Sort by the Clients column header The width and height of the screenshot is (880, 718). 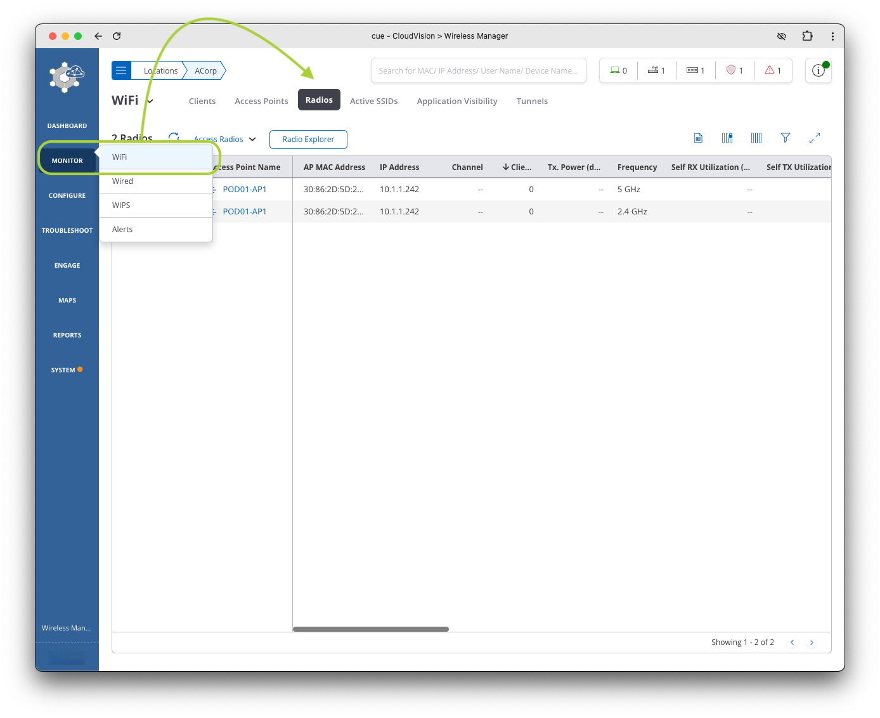tap(517, 167)
